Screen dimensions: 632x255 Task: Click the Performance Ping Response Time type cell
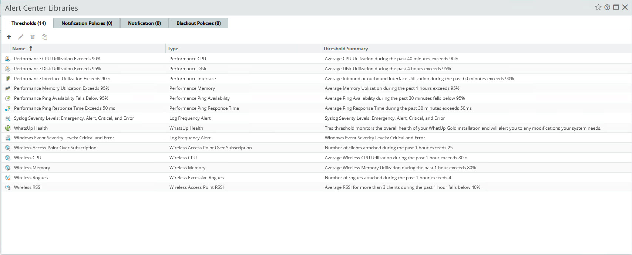point(204,108)
